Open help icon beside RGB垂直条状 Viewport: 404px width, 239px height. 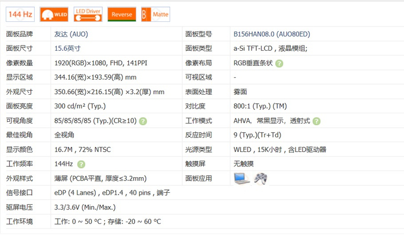pos(279,64)
